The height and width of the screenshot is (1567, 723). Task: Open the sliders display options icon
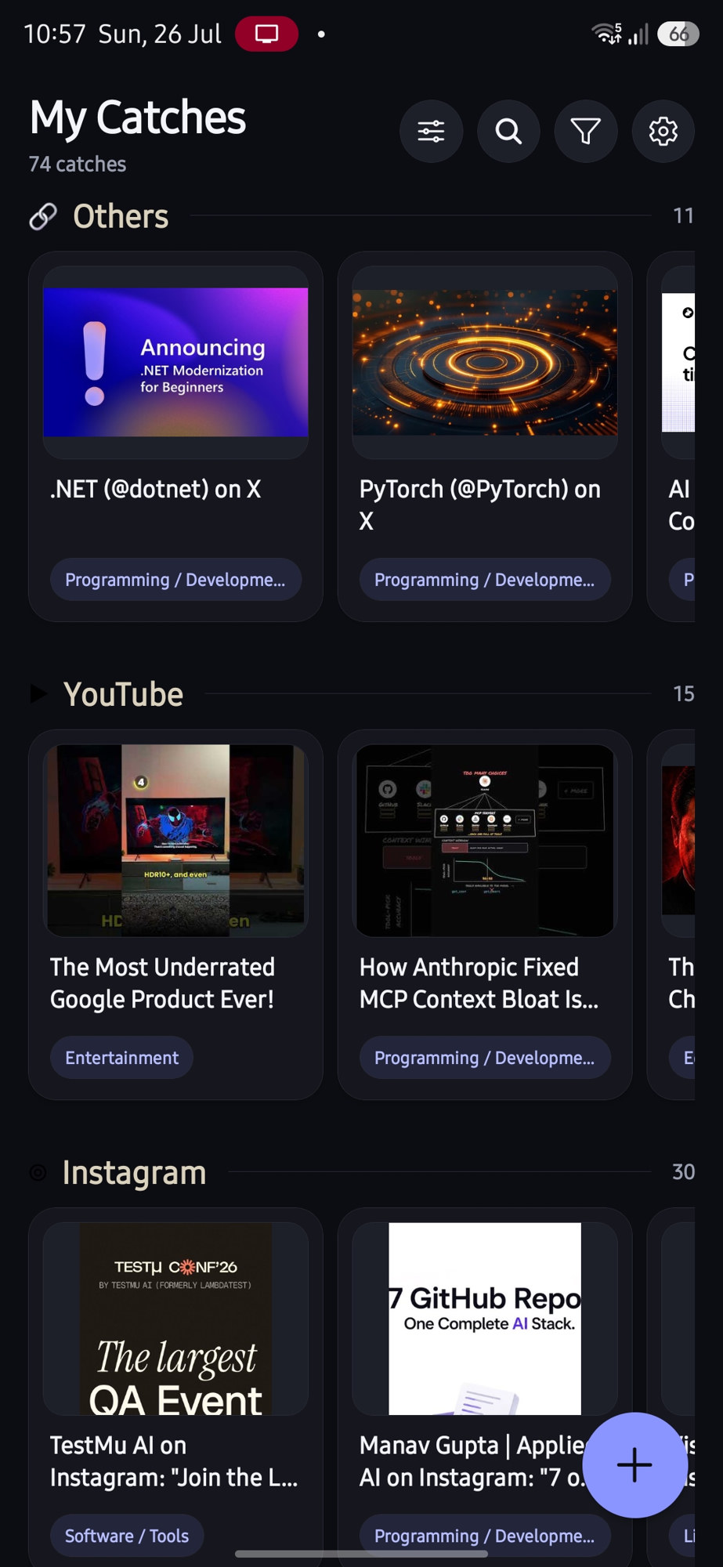431,131
